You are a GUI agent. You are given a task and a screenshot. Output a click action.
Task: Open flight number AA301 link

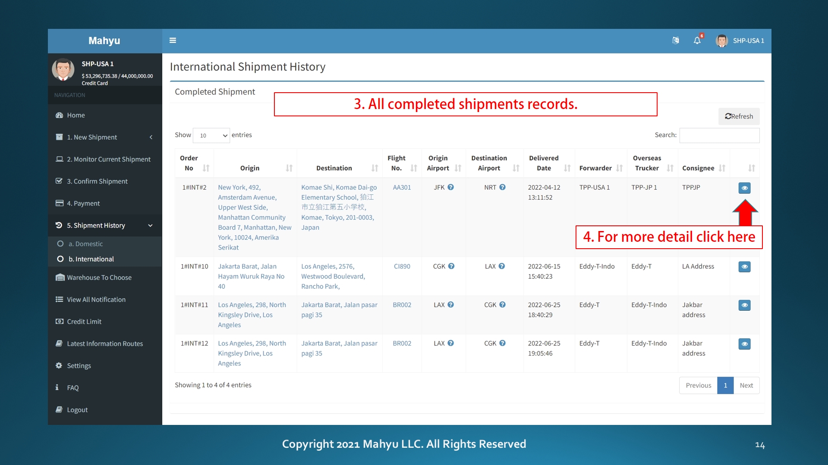click(x=402, y=187)
